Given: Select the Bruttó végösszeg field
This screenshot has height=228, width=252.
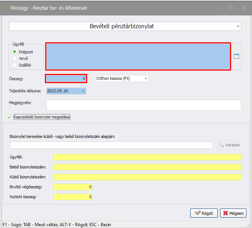Looking at the screenshot, I should click(72, 187).
